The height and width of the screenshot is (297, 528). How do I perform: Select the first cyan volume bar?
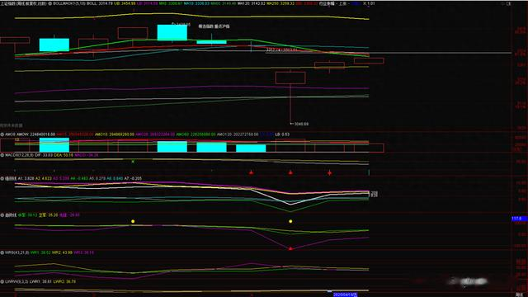[x=54, y=145]
